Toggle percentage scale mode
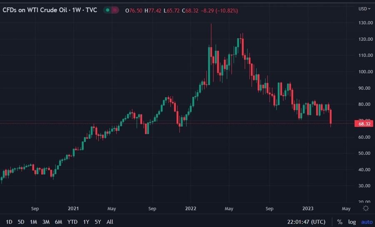 [340, 222]
